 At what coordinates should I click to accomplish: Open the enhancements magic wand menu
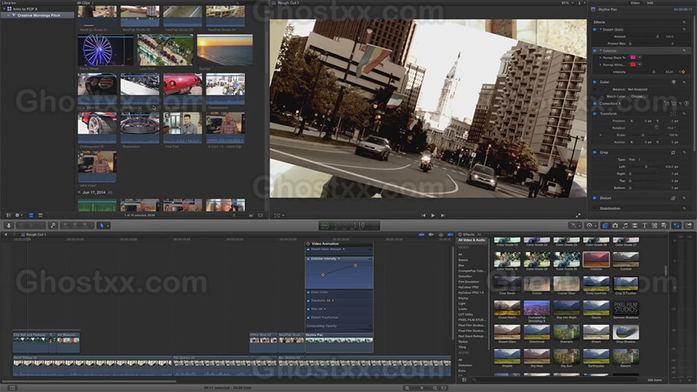click(x=575, y=226)
